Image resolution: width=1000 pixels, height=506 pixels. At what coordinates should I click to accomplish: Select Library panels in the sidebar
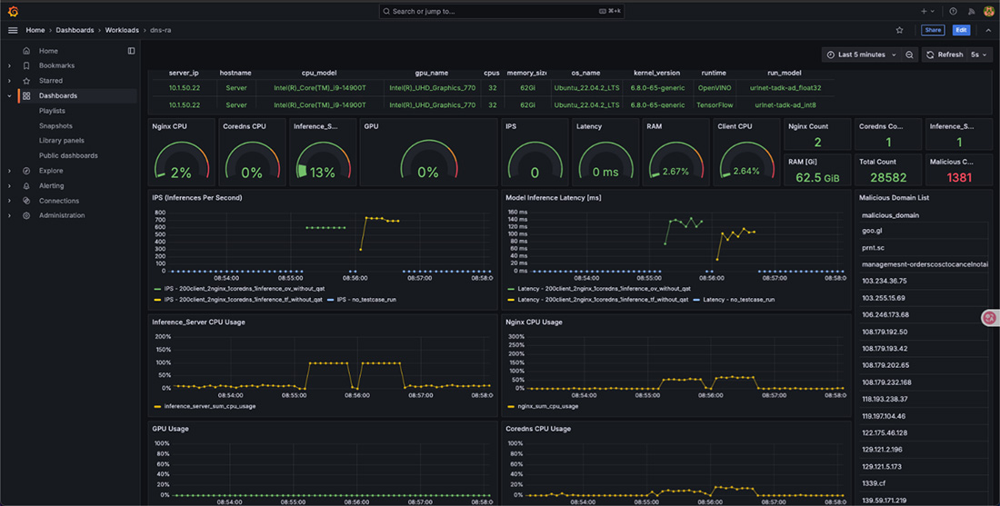pos(62,141)
